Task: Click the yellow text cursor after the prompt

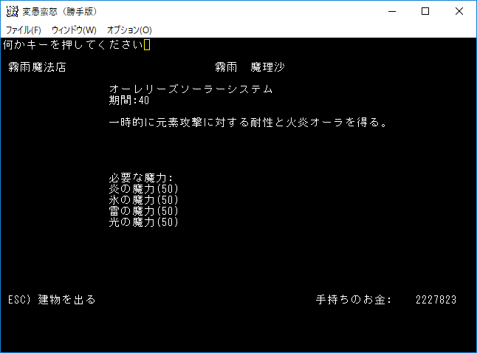Action: pos(147,45)
